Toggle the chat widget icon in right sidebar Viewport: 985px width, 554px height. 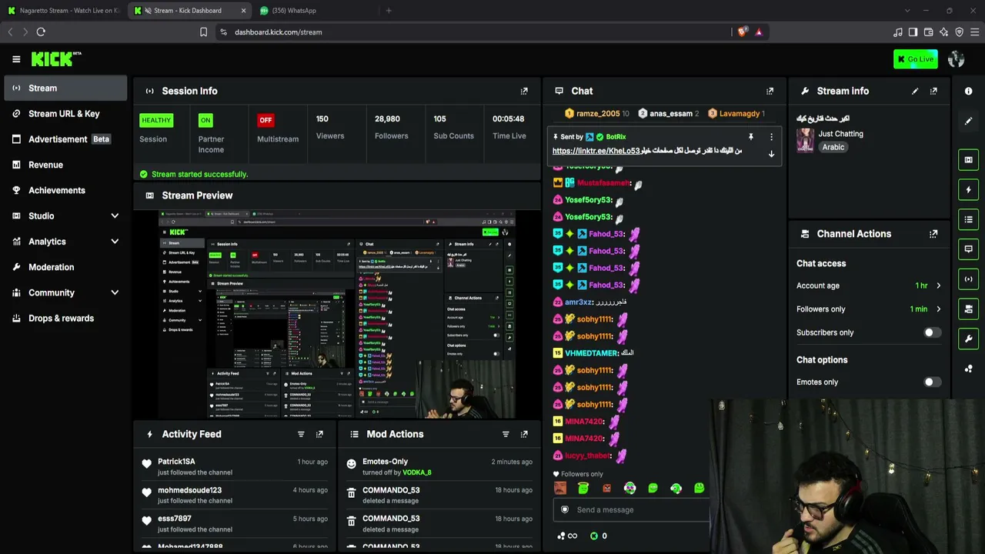[x=968, y=249]
